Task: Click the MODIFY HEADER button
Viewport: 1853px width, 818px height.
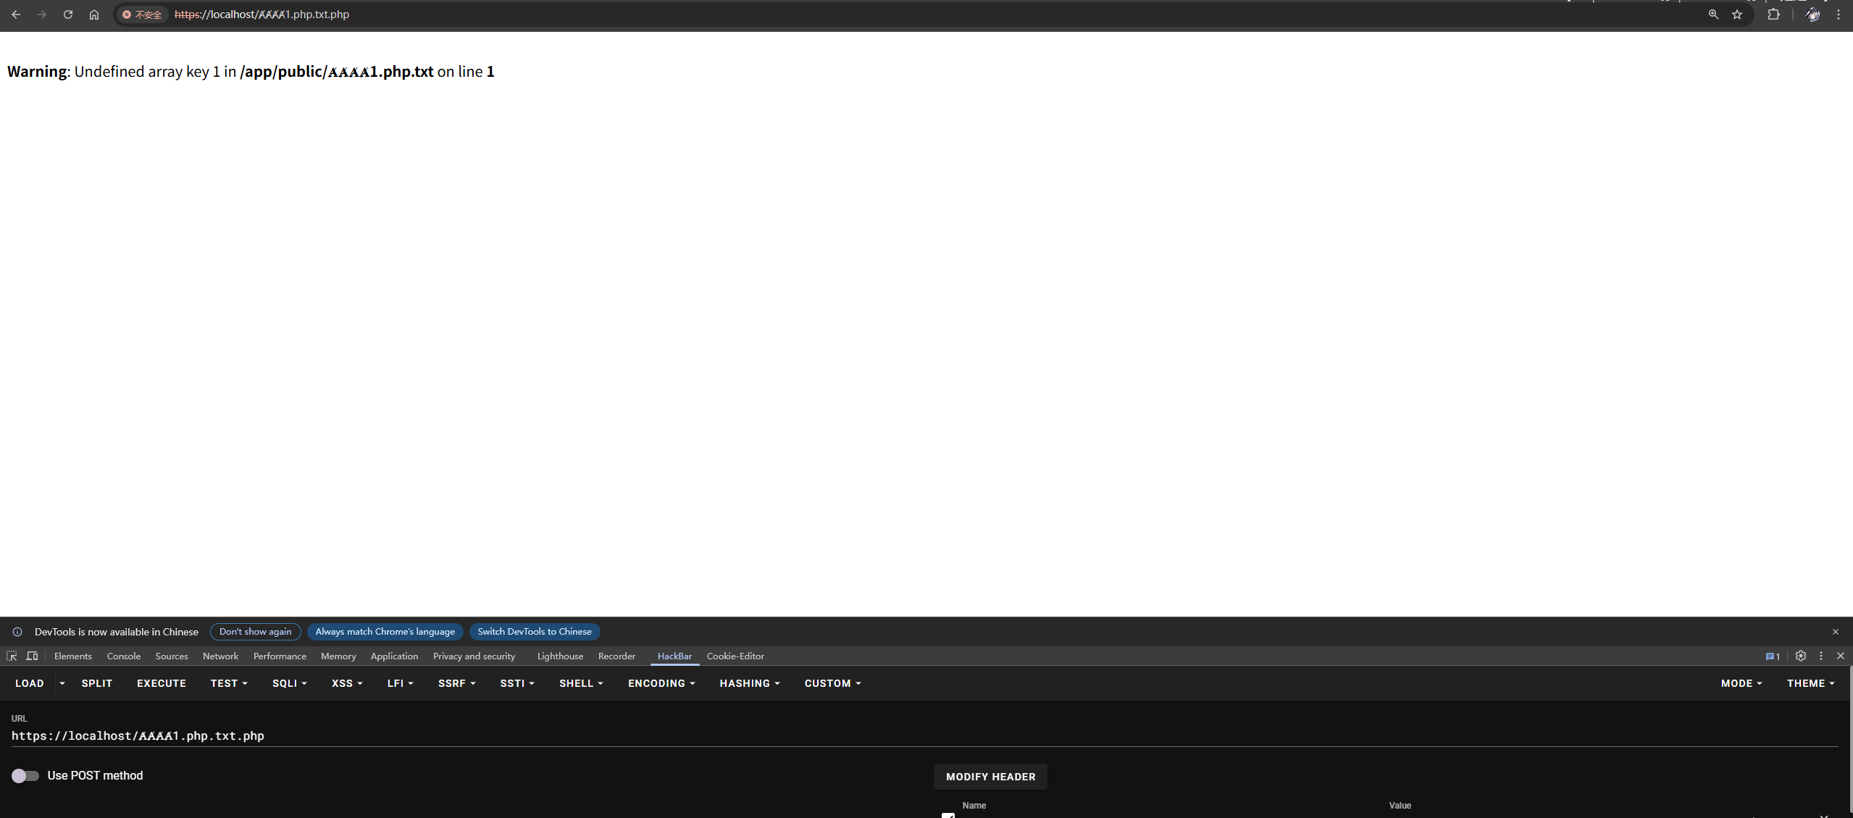Action: coord(990,777)
